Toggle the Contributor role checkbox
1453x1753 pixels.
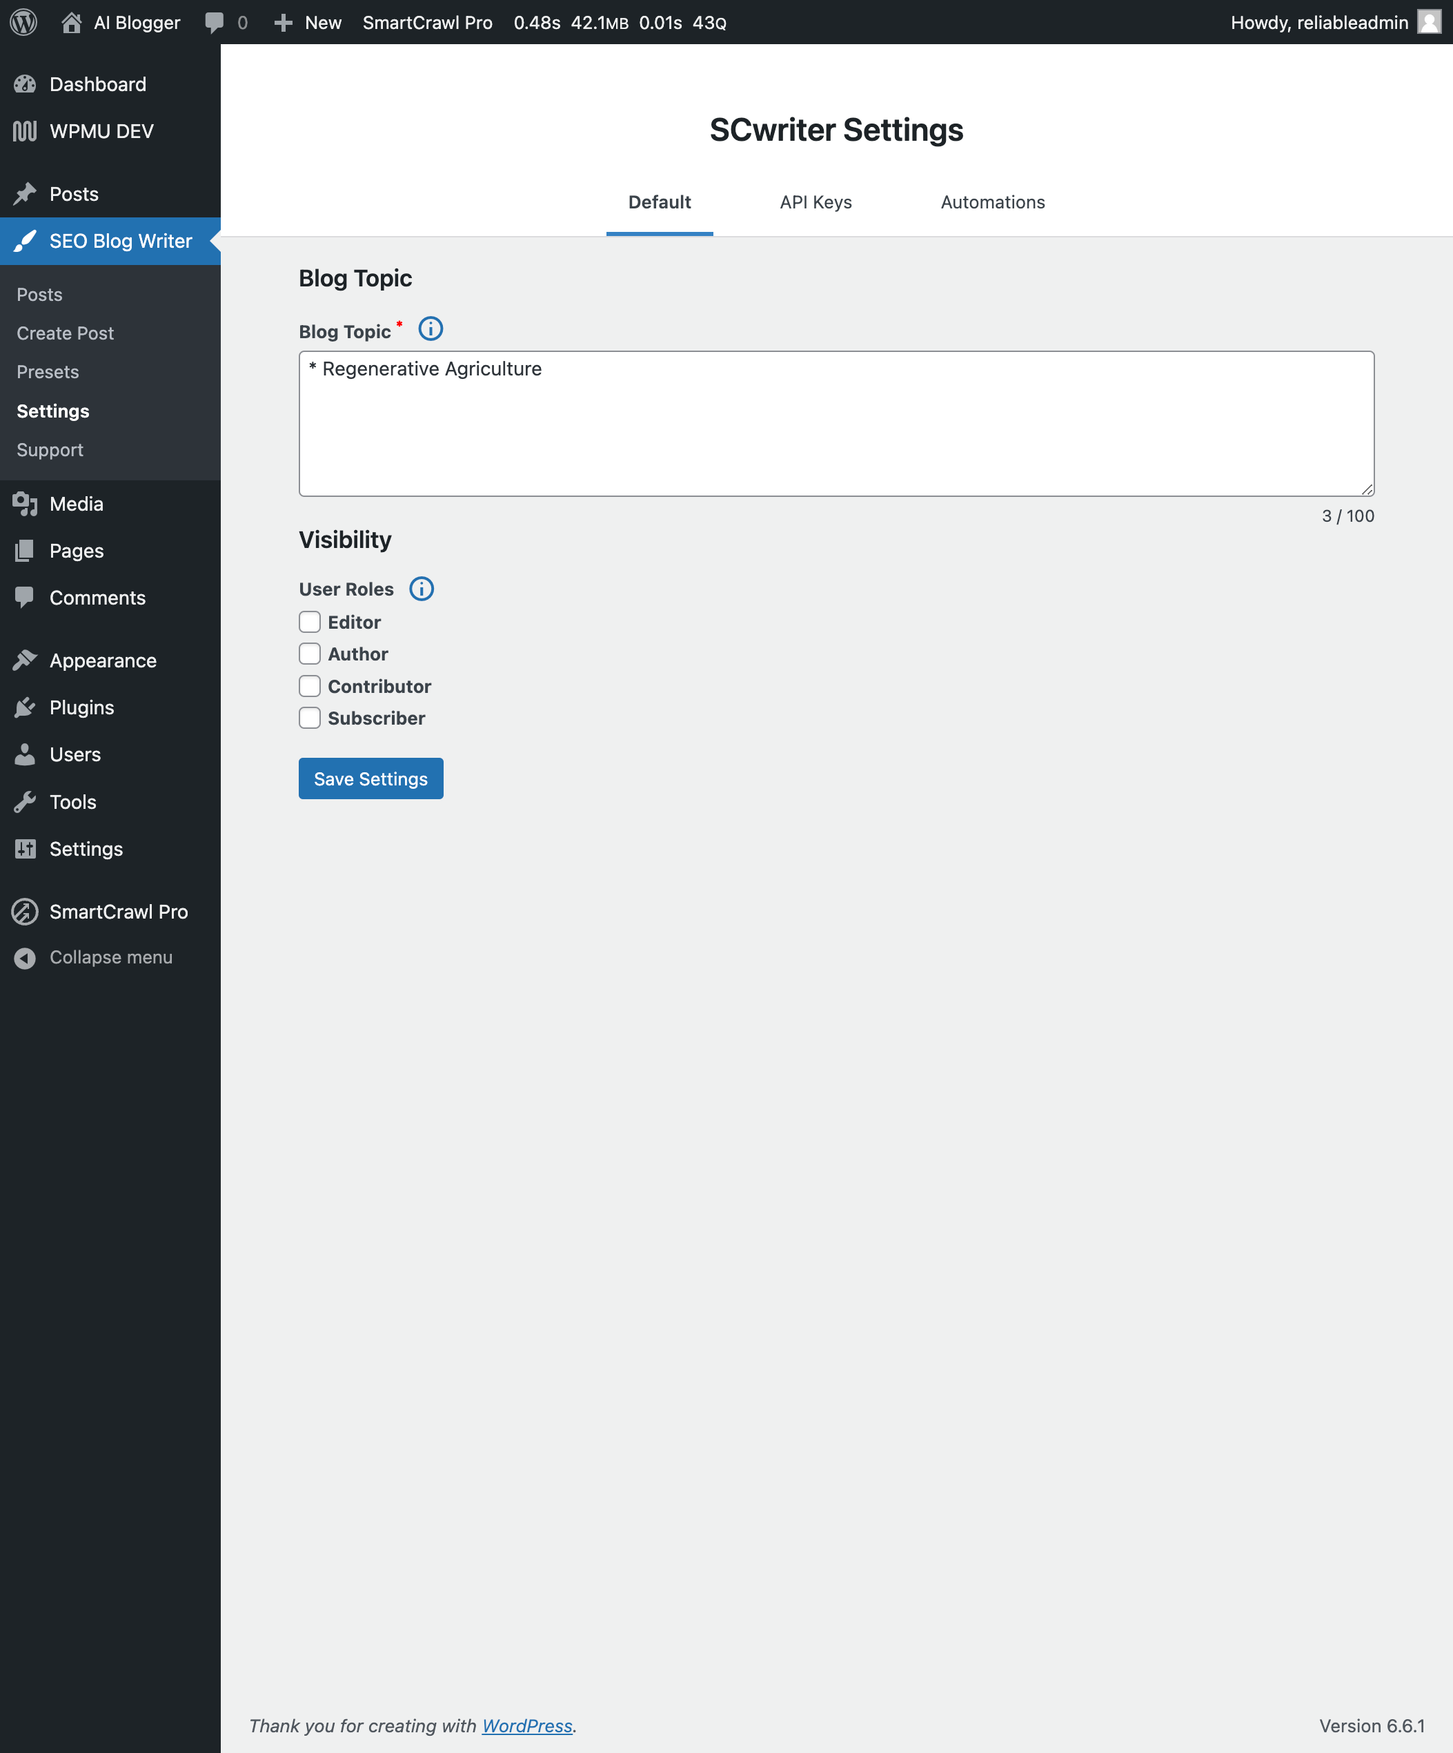[x=310, y=686]
